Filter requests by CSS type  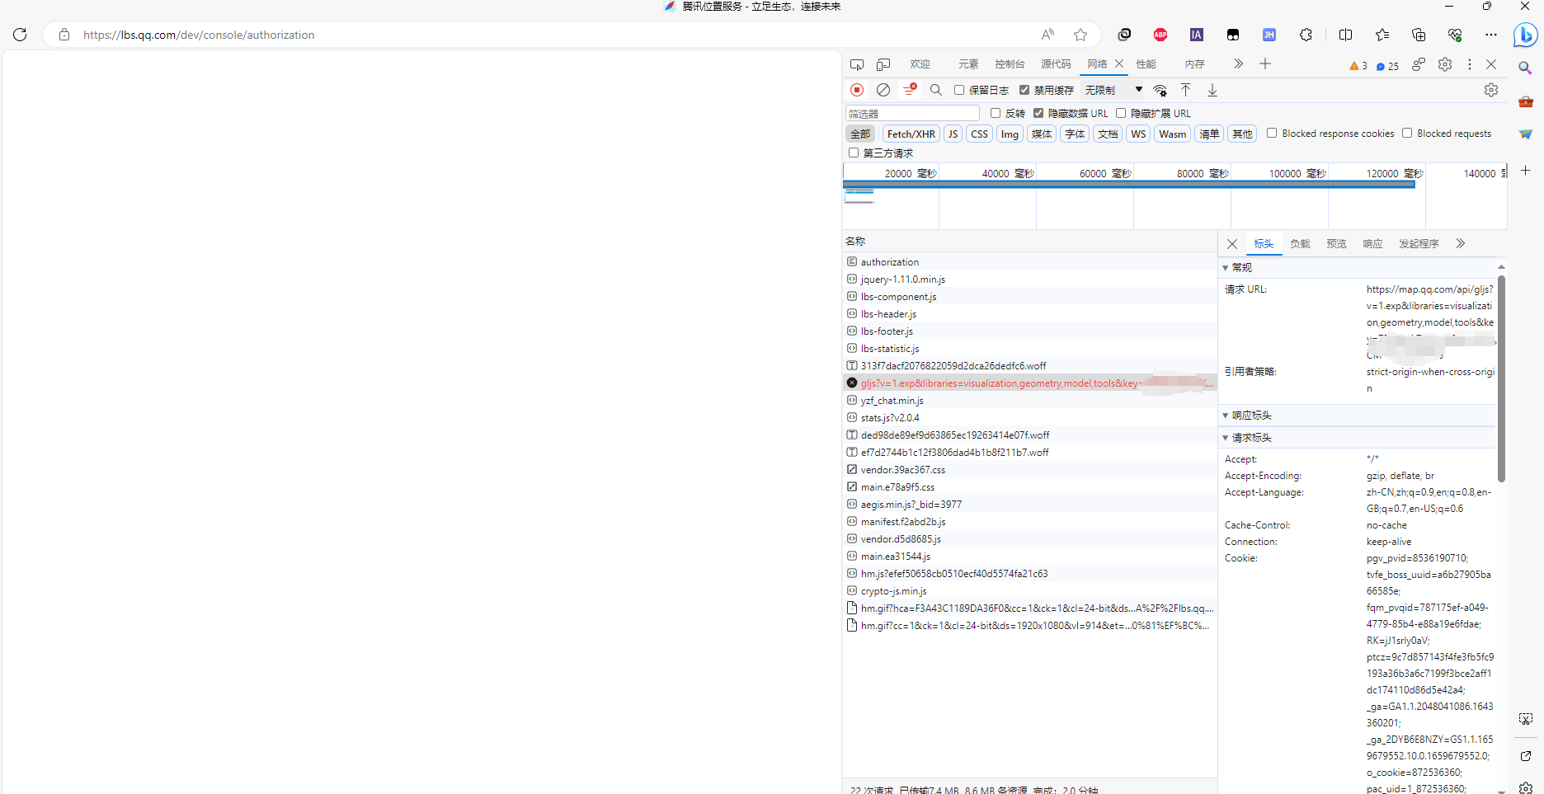click(x=979, y=134)
